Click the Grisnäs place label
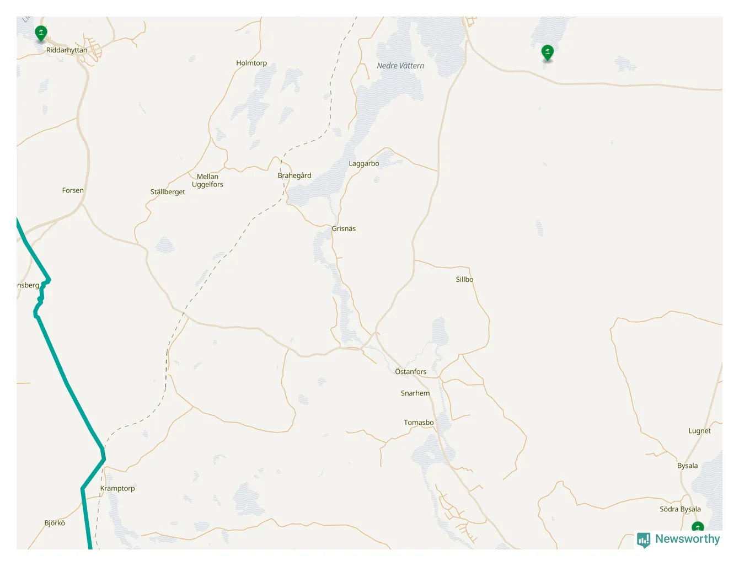This screenshot has height=566, width=739. tap(344, 229)
